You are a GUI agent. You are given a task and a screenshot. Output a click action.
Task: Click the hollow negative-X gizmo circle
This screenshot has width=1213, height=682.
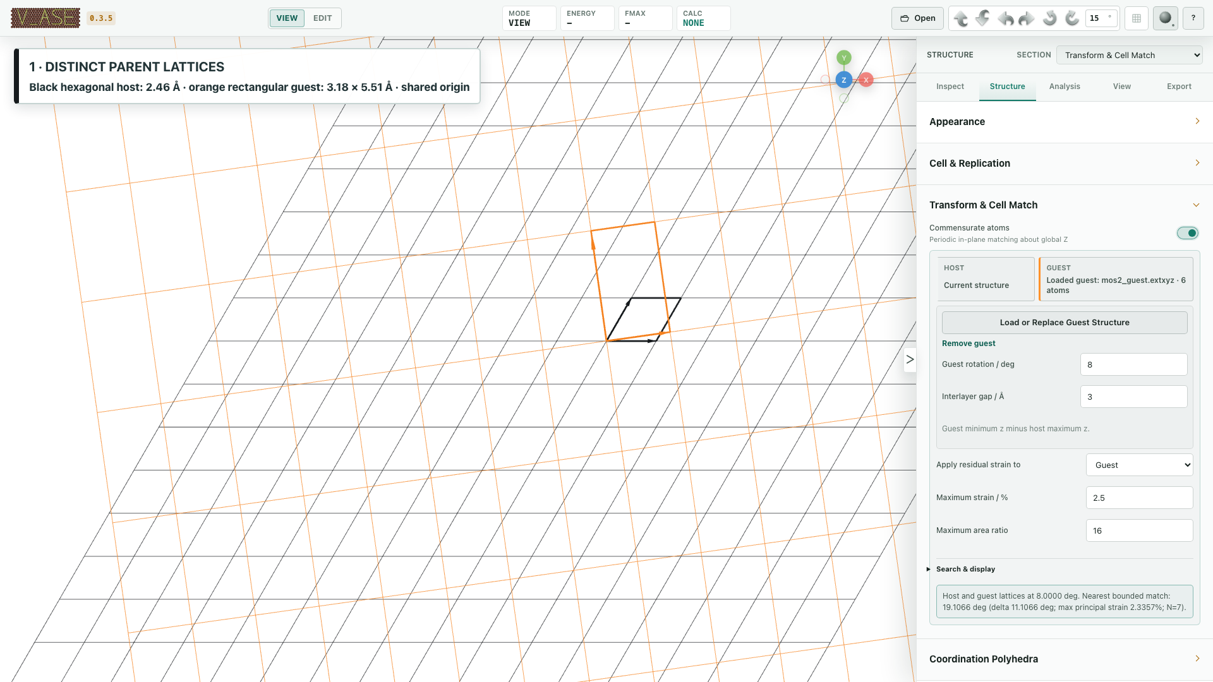click(825, 79)
